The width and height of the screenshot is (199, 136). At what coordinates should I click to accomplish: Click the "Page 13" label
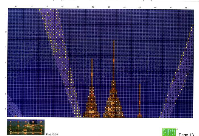click(x=186, y=135)
